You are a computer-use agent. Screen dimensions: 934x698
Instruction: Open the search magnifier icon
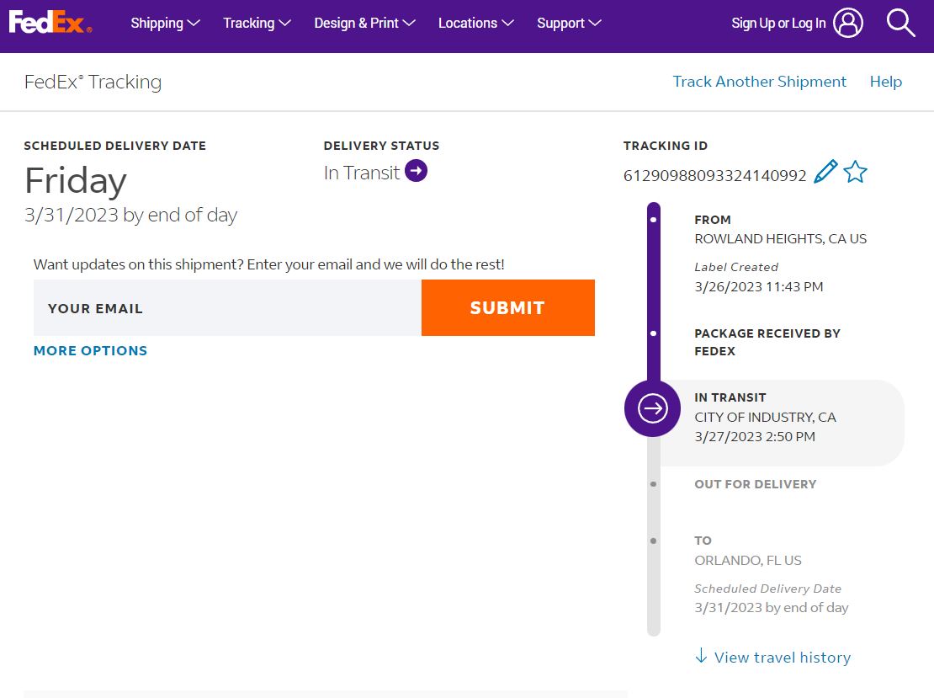(900, 23)
